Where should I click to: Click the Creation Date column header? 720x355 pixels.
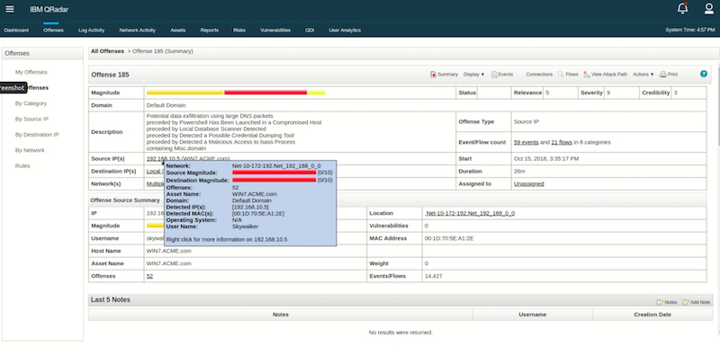point(652,315)
